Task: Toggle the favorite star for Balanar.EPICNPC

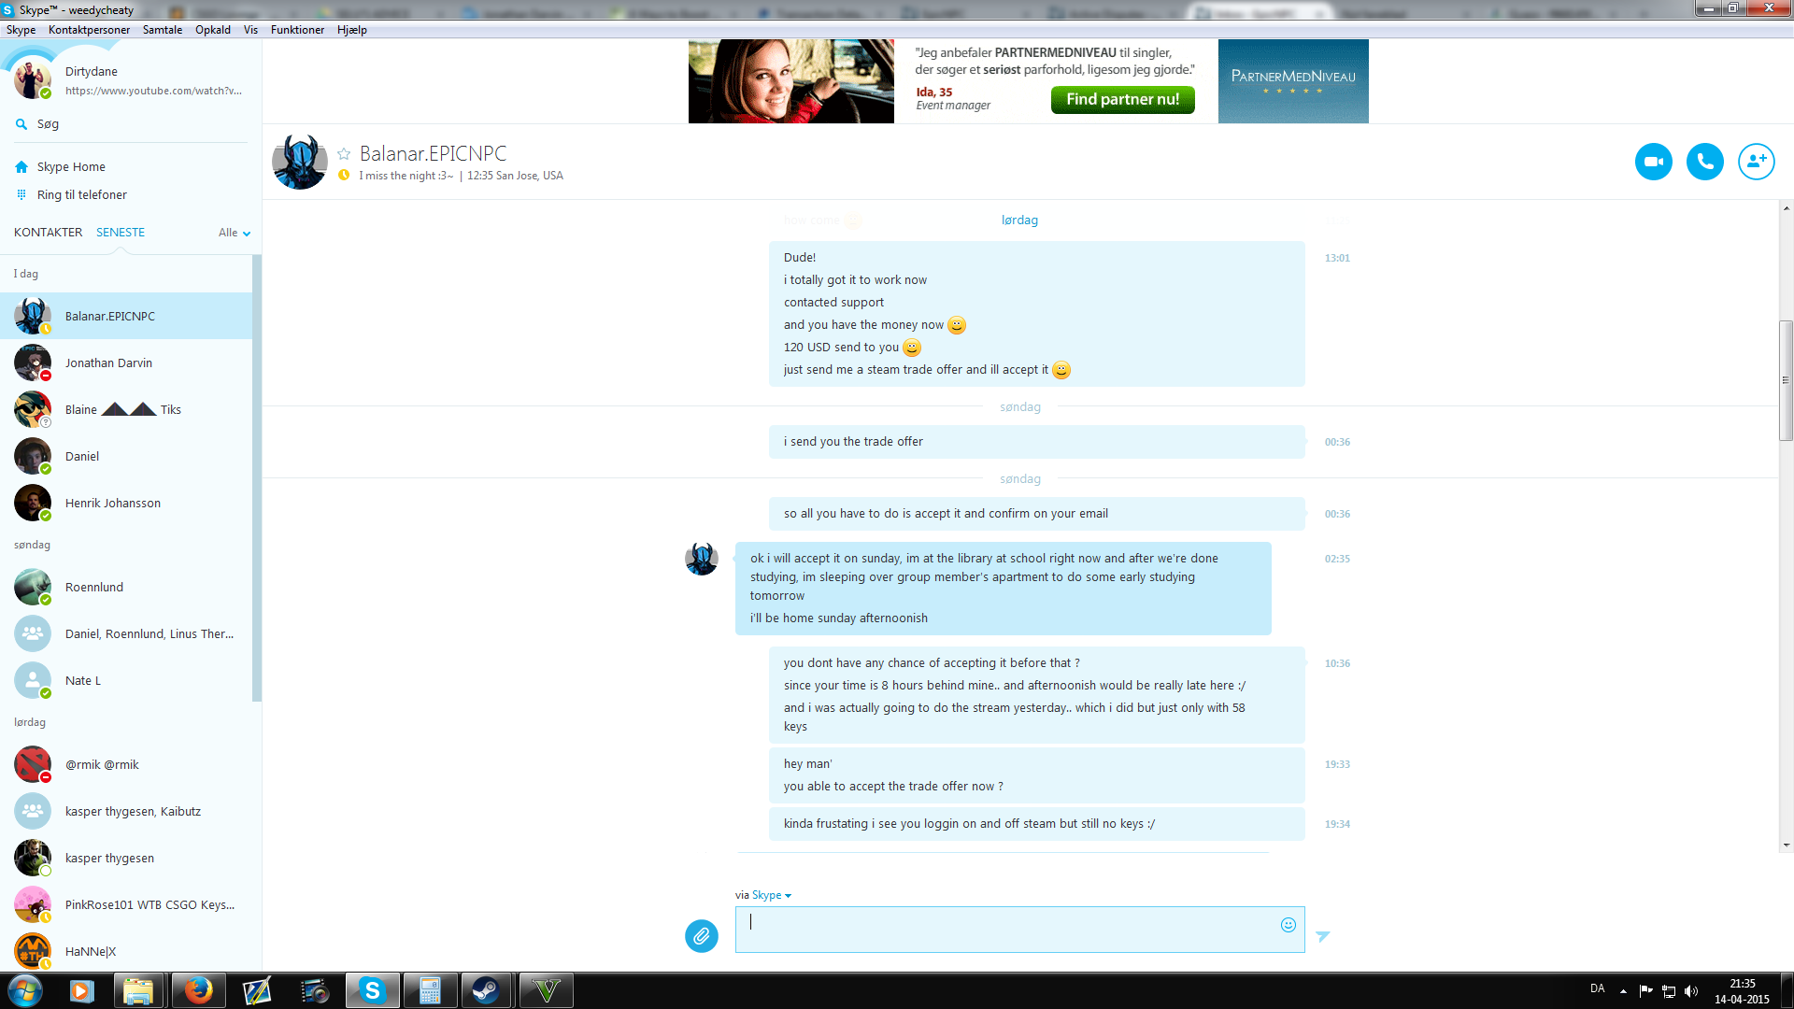Action: [344, 154]
